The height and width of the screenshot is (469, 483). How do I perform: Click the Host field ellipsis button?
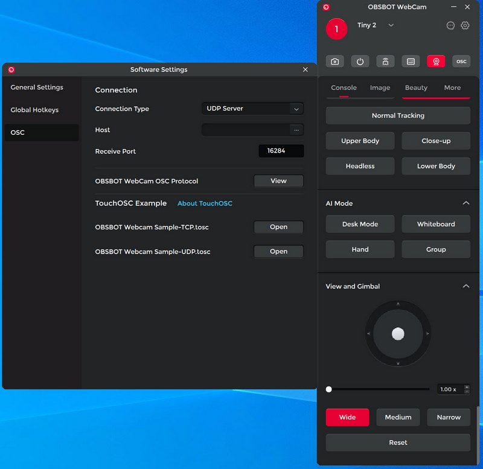[296, 130]
